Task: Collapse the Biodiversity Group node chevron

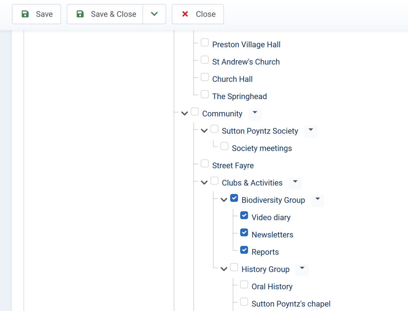Action: 224,200
